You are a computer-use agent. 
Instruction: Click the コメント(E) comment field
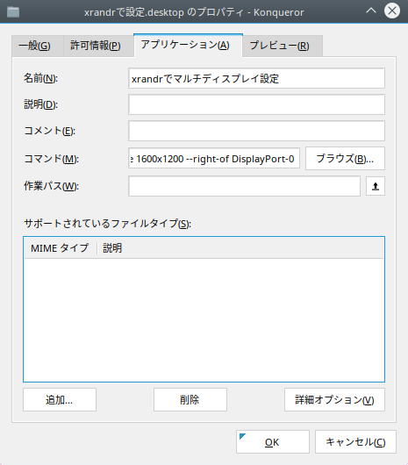pos(256,131)
